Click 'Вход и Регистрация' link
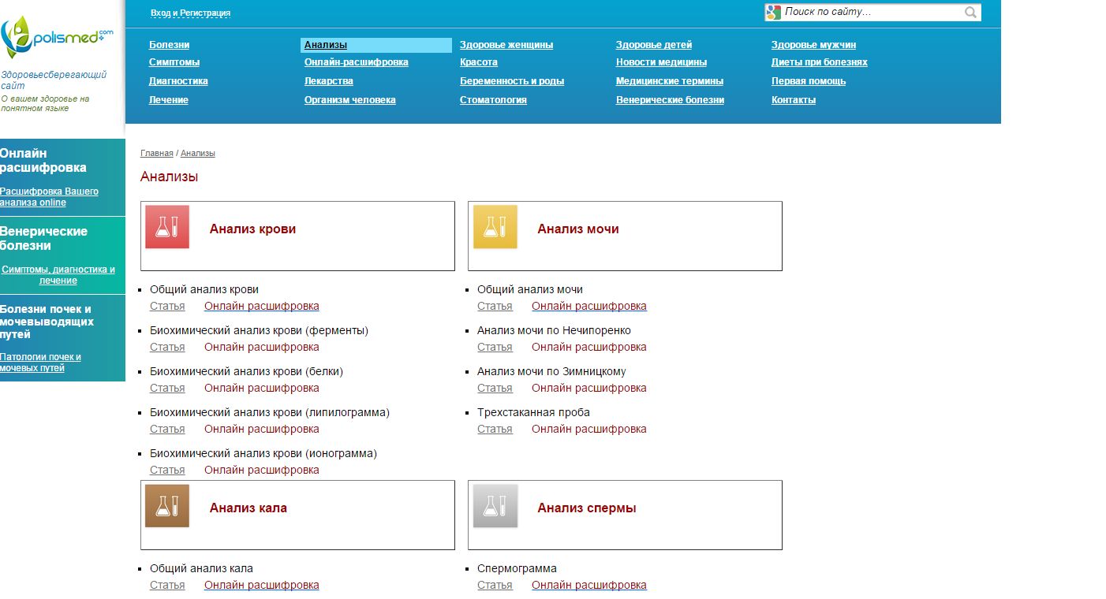This screenshot has height=599, width=1106. coord(190,13)
